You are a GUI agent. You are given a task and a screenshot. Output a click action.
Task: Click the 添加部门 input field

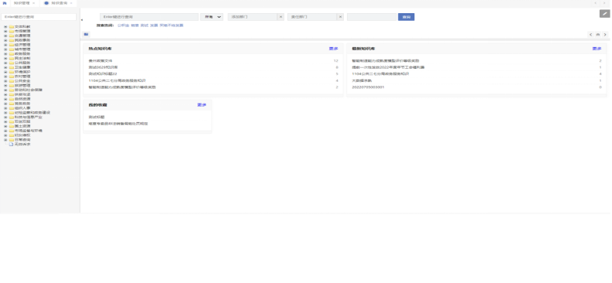coord(253,17)
